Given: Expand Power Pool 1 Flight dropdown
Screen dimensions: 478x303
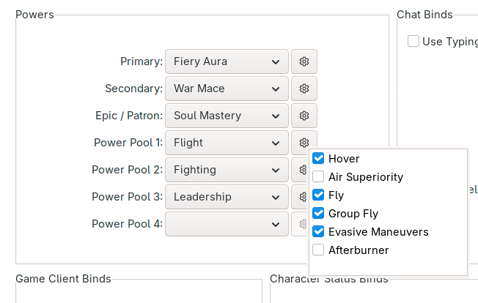Looking at the screenshot, I should pyautogui.click(x=227, y=143).
